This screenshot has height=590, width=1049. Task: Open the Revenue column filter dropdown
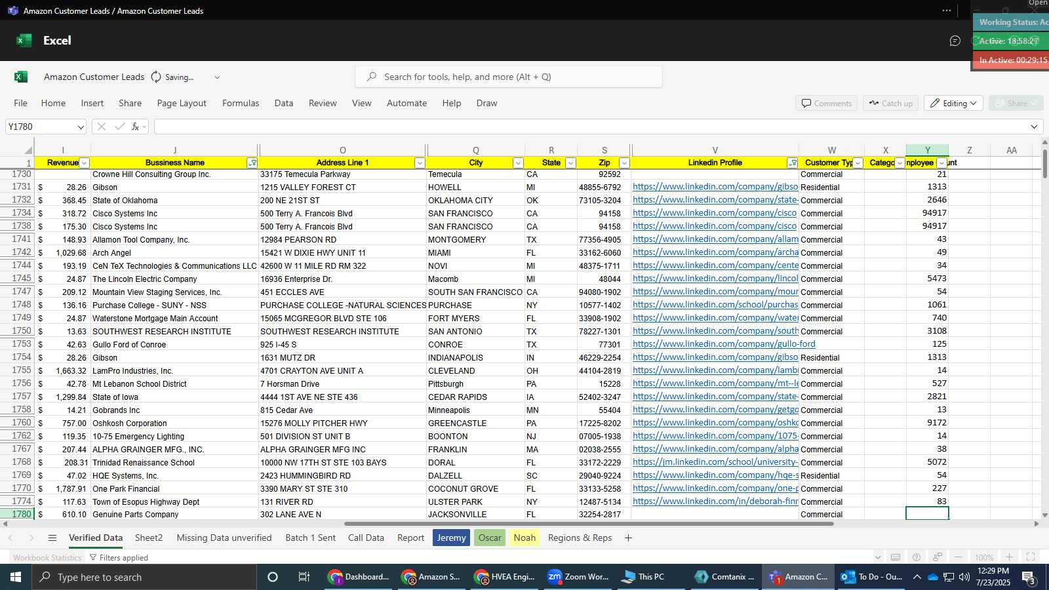click(84, 163)
